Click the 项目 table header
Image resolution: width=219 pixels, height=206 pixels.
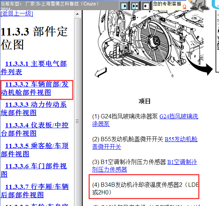(145, 101)
